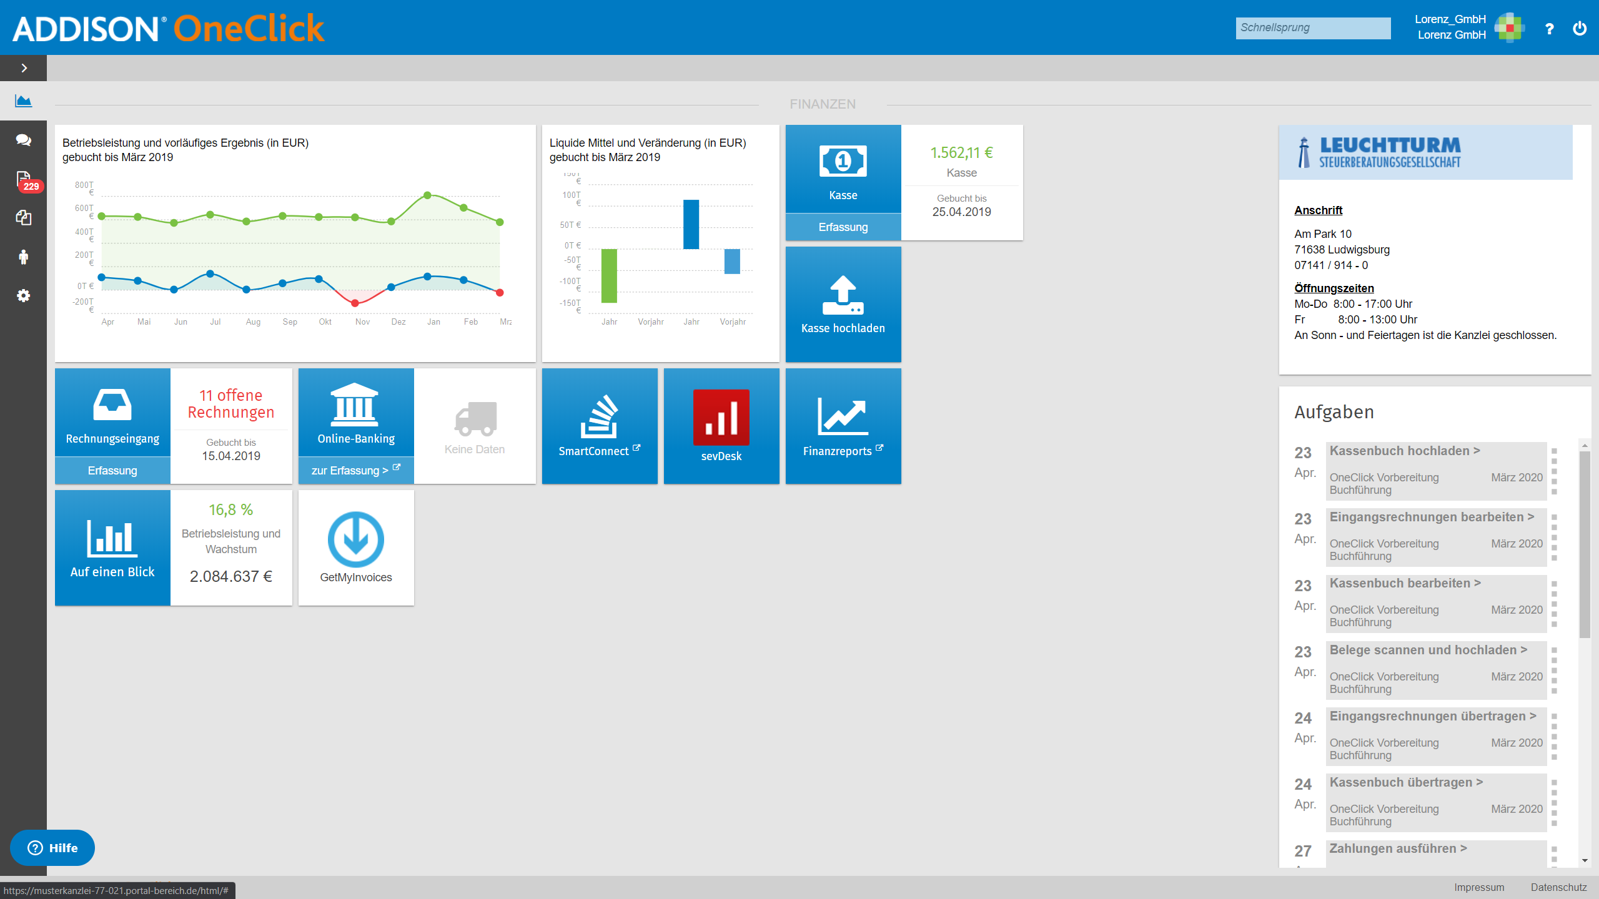The width and height of the screenshot is (1599, 899).
Task: Click the Aufgaben scrollbar down arrow
Action: (1585, 861)
